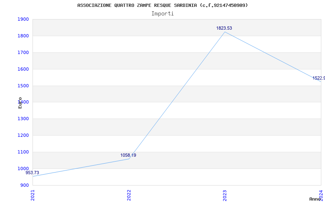Screen dimensions: 325x203
Task: Click the 1800 y-axis tick label
Action: click(23, 36)
